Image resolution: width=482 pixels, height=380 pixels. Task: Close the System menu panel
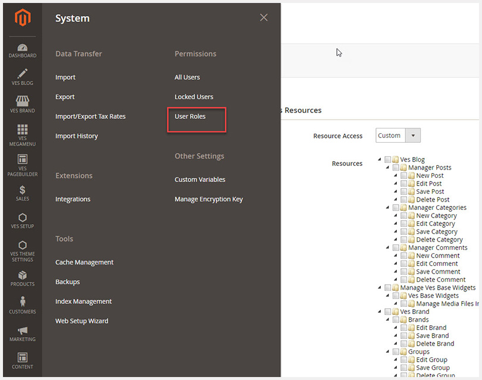point(264,18)
